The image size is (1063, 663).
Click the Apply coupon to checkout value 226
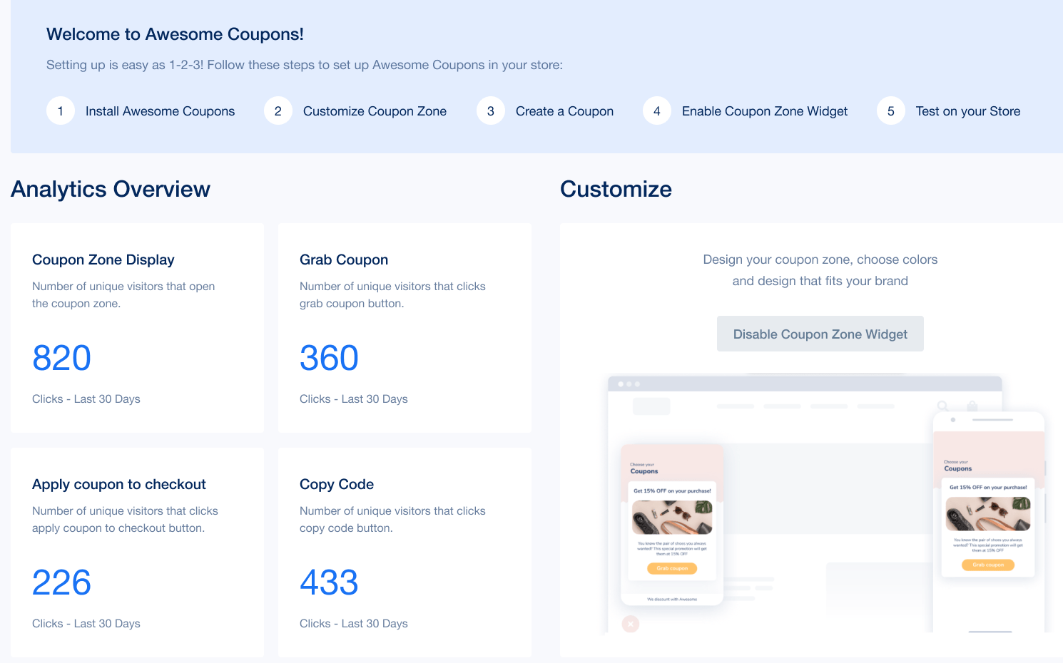62,582
